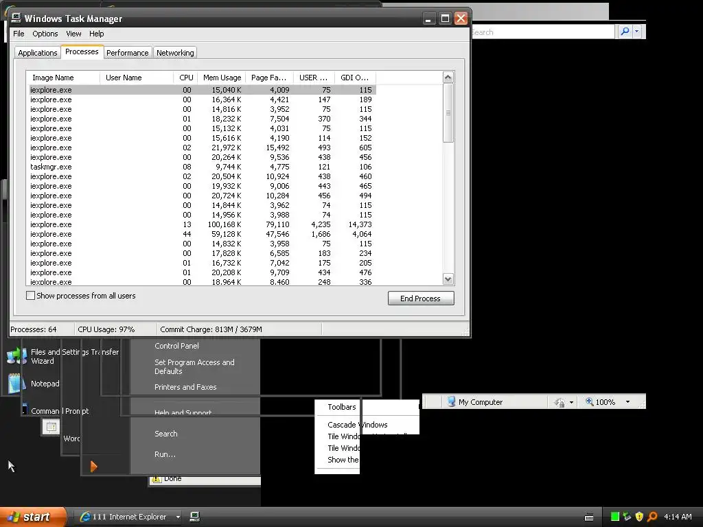The height and width of the screenshot is (527, 703).
Task: Click the network connection tray icon
Action: tap(627, 517)
